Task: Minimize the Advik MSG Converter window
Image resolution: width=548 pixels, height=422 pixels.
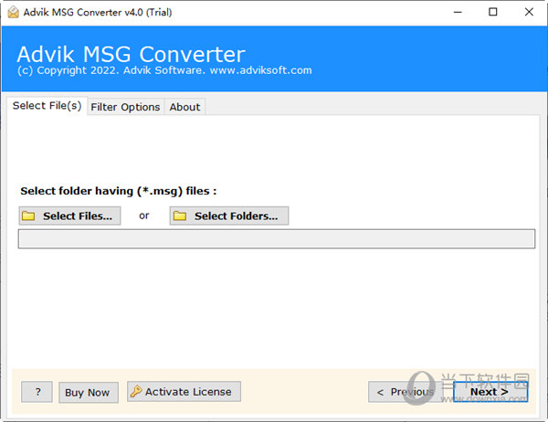Action: (x=458, y=12)
